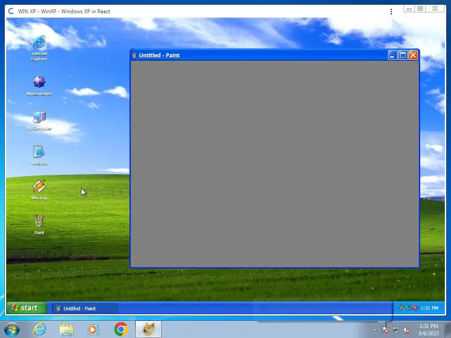Viewport: 451px width, 338px height.
Task: Open the three-dot menu of the WIN XP window
Action: 391,11
